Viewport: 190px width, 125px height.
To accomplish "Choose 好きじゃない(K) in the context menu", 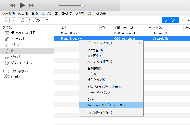I will 111,80.
